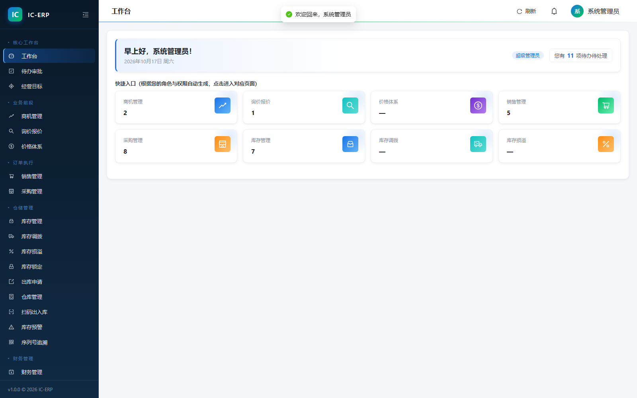Image resolution: width=637 pixels, height=398 pixels.
Task: Open 库存管理 sidebar entry
Action: tap(49, 221)
